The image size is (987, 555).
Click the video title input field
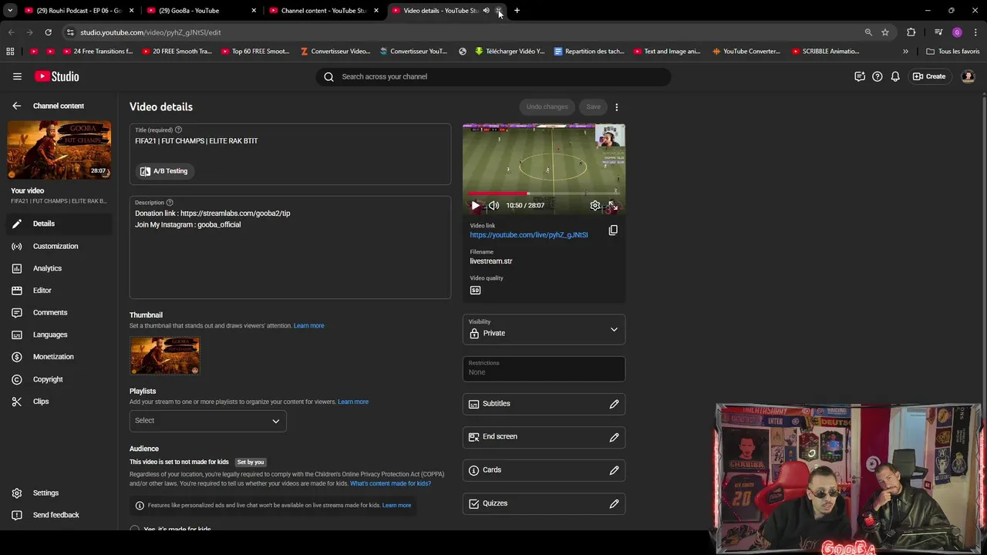click(290, 154)
